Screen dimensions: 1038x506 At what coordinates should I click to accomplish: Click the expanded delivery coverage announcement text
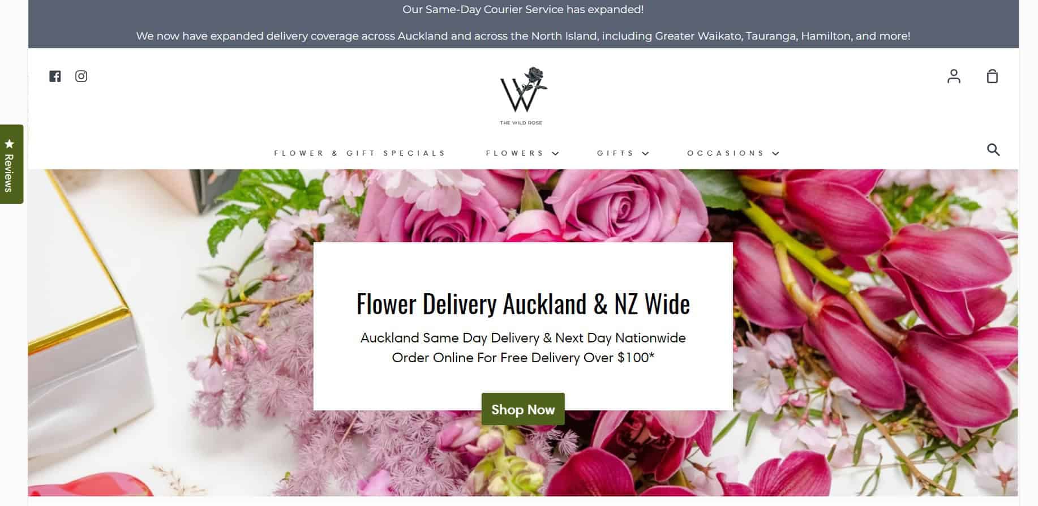523,36
